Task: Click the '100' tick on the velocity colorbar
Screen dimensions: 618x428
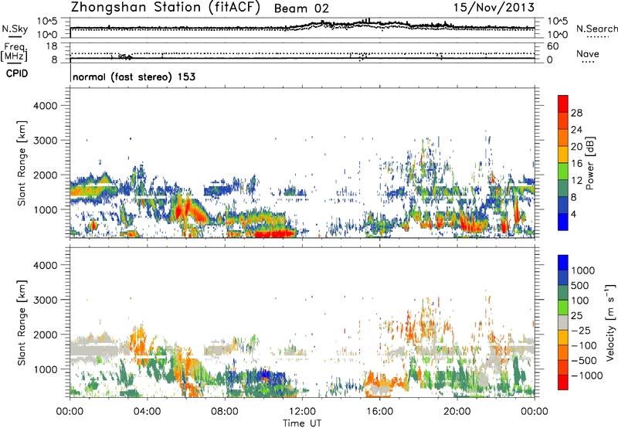Action: [x=580, y=301]
